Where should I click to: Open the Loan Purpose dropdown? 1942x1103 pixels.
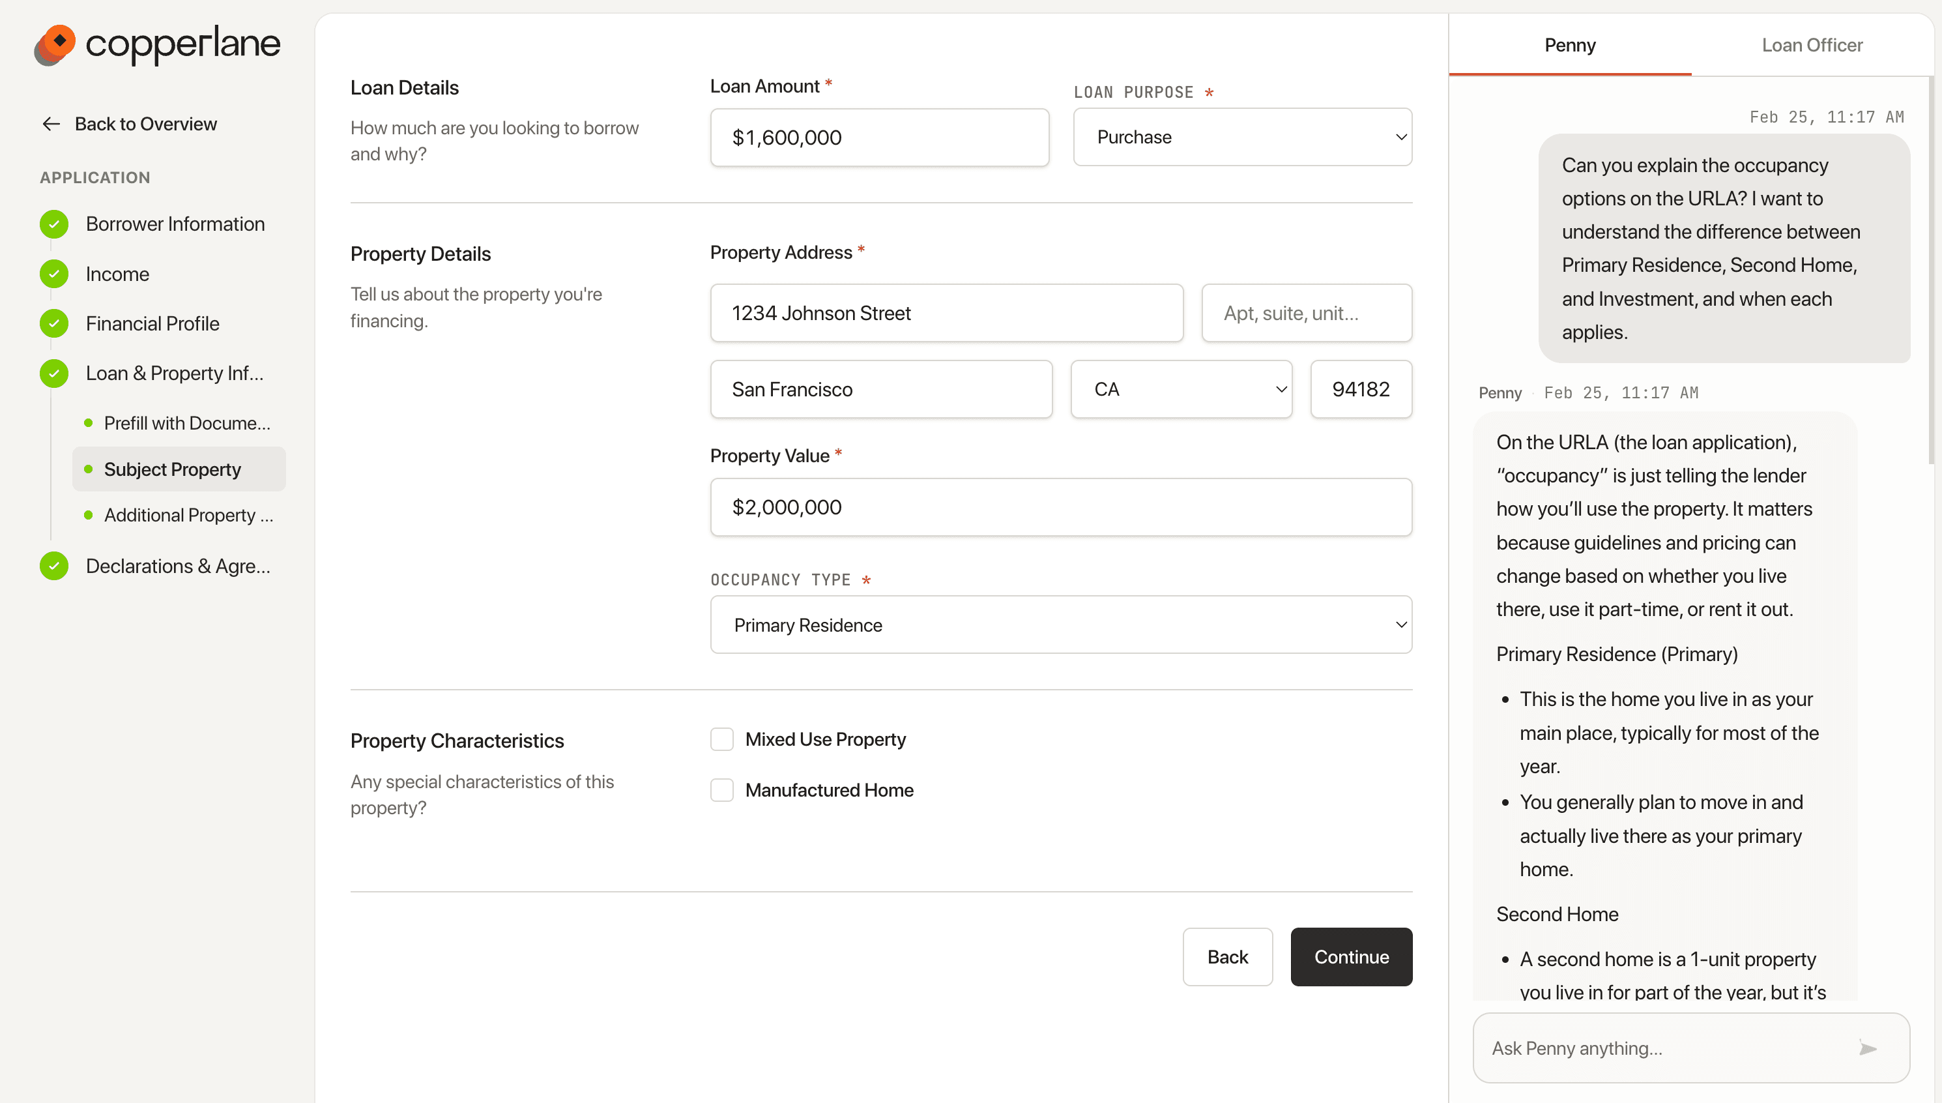[x=1241, y=137]
